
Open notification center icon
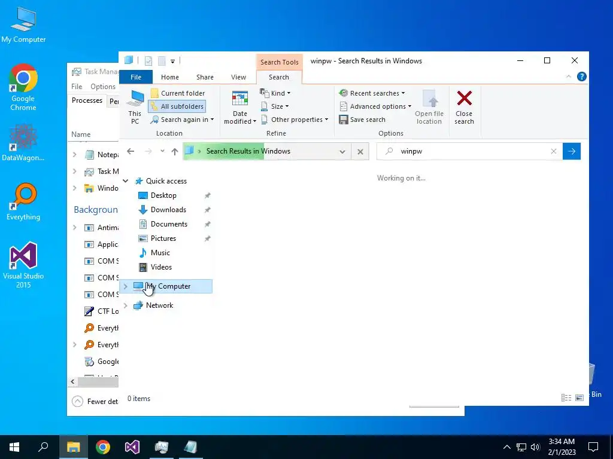[593, 447]
